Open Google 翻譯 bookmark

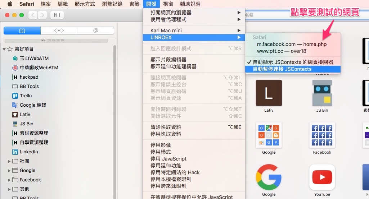(x=29, y=105)
